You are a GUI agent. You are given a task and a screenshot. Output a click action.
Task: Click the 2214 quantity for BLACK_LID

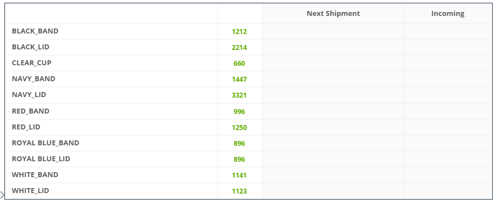pos(239,48)
